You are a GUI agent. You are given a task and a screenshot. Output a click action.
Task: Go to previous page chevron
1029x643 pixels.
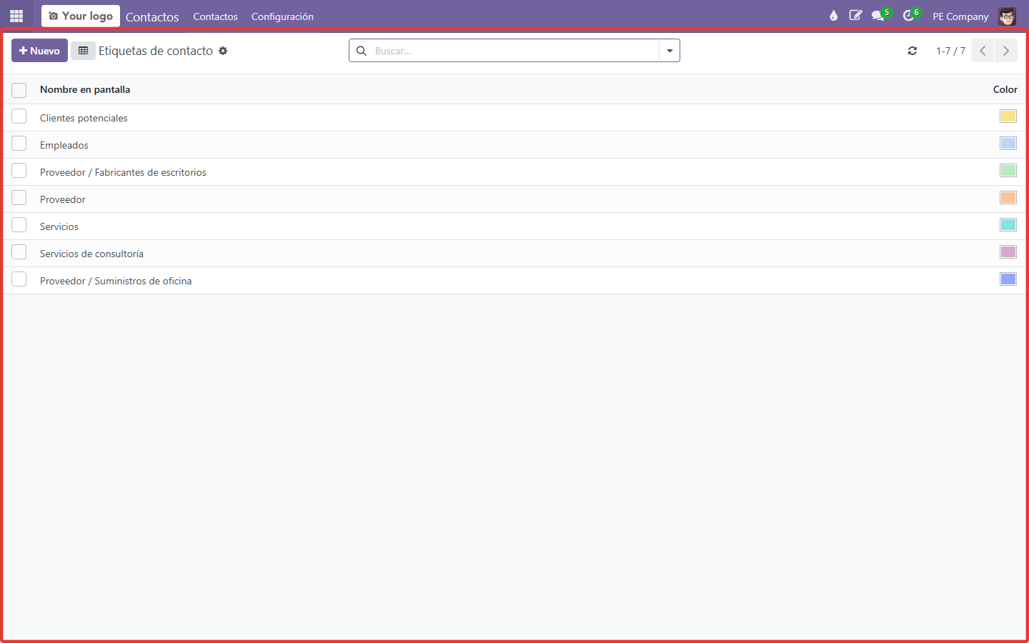pos(983,51)
